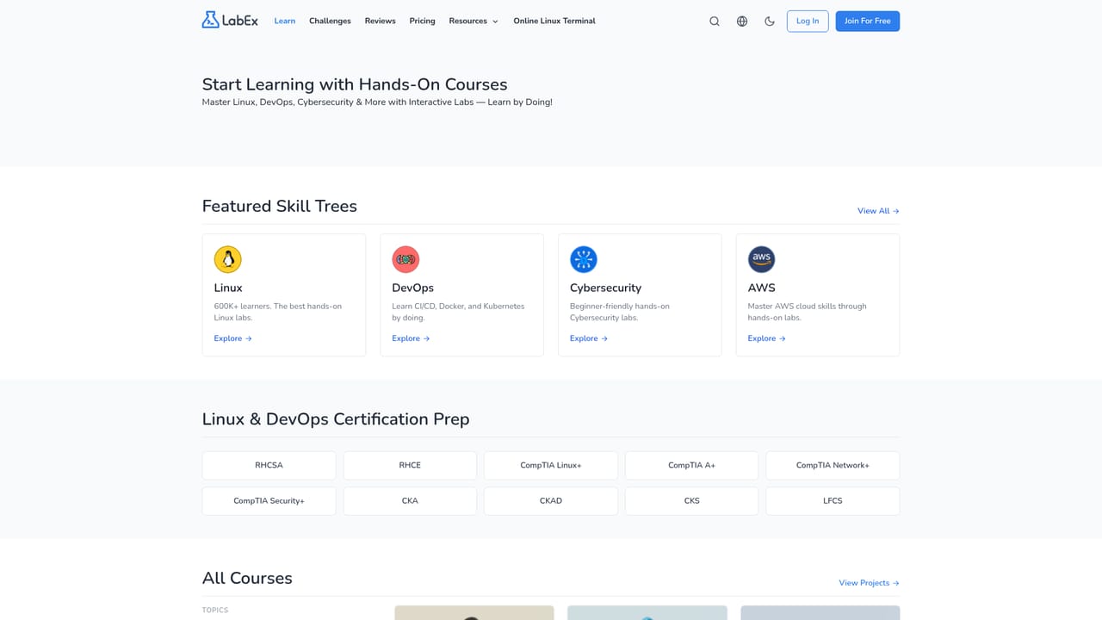Open the Challenges nav item

[330, 21]
